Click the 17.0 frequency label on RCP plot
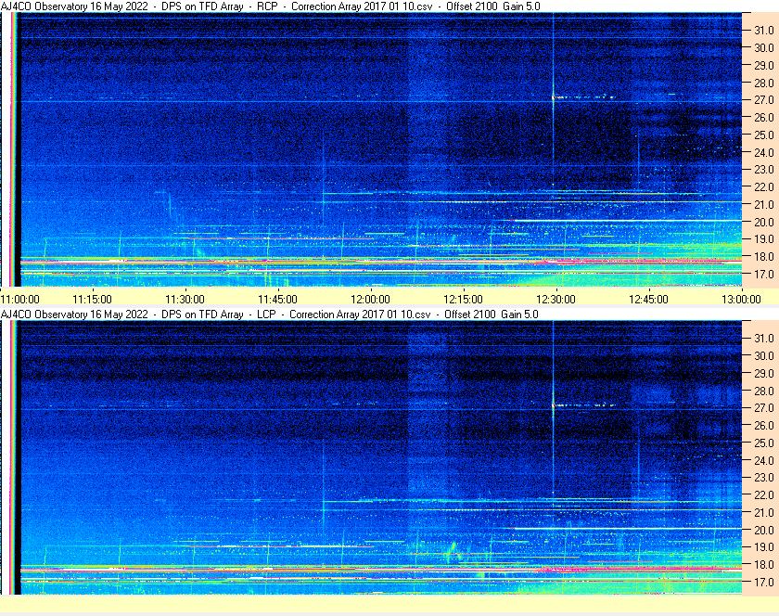 [x=764, y=275]
